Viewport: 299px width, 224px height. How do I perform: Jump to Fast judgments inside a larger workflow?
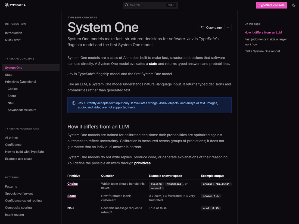tap(266, 42)
